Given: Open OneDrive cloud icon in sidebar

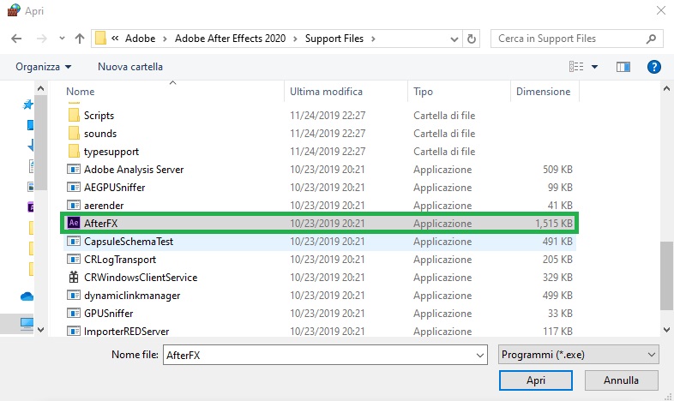Looking at the screenshot, I should (27, 296).
